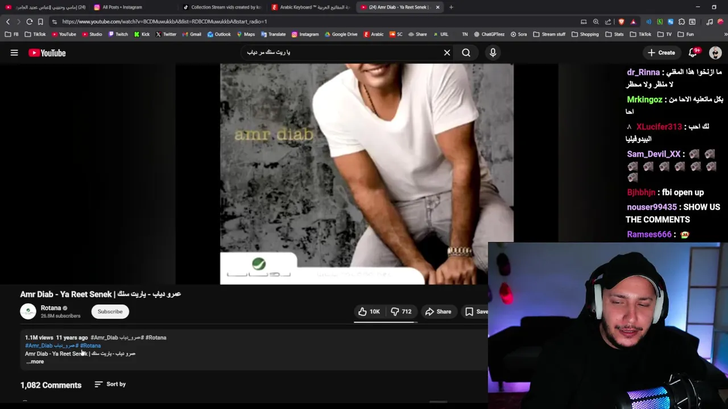Screen dimensions: 728x409
Task: Open the Instagram bookmark
Action: coord(305,34)
